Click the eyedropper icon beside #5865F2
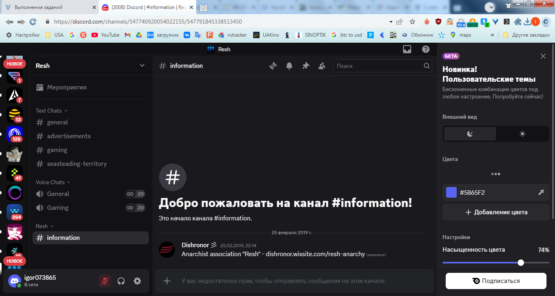 point(541,192)
